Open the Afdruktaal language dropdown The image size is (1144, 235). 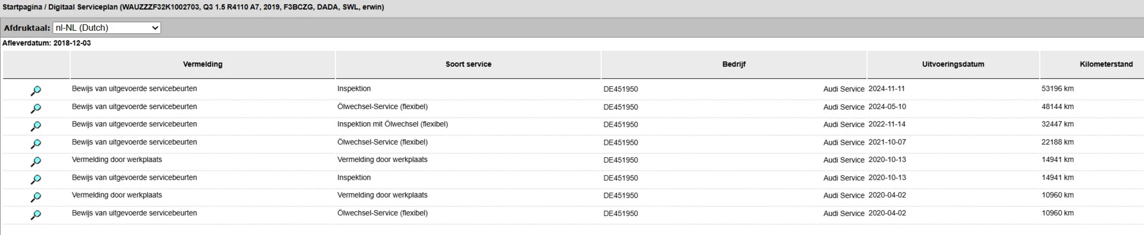[107, 28]
